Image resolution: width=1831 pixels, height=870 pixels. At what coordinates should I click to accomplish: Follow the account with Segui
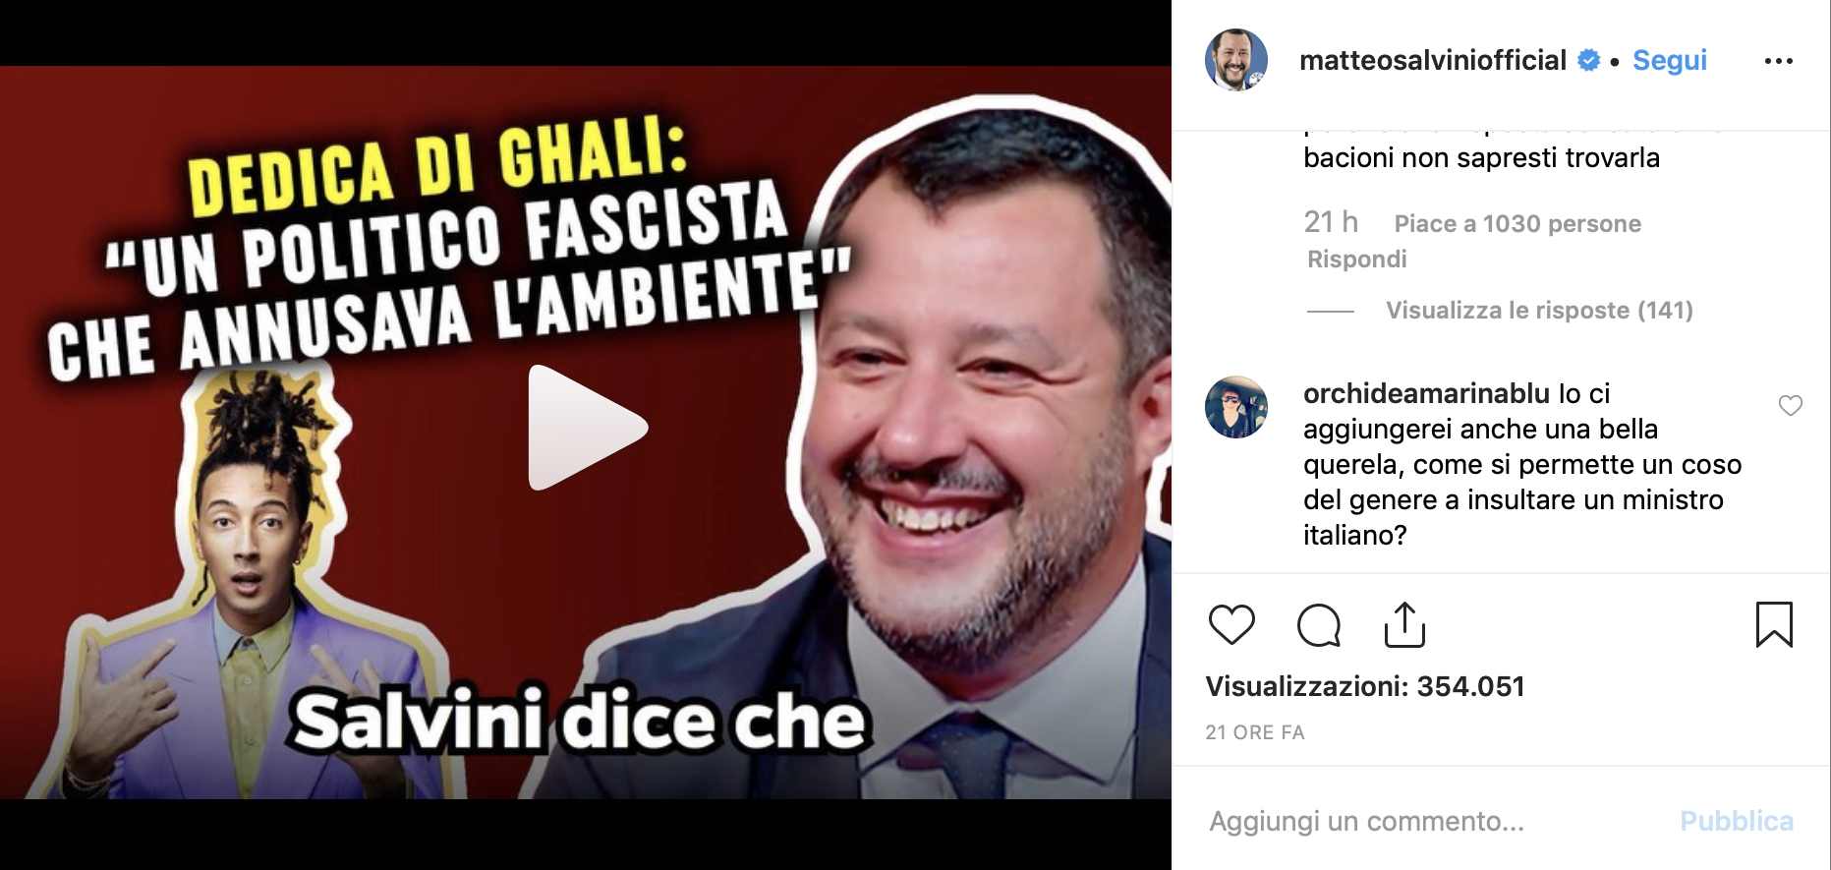1669,61
